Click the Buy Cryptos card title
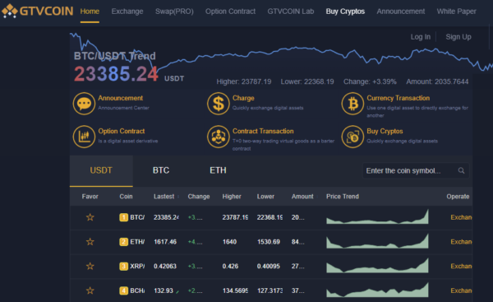This screenshot has height=302, width=493. coord(385,132)
